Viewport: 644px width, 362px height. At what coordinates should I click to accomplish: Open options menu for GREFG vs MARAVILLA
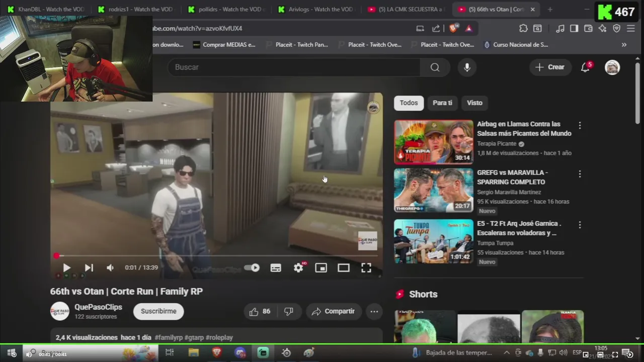coord(580,174)
